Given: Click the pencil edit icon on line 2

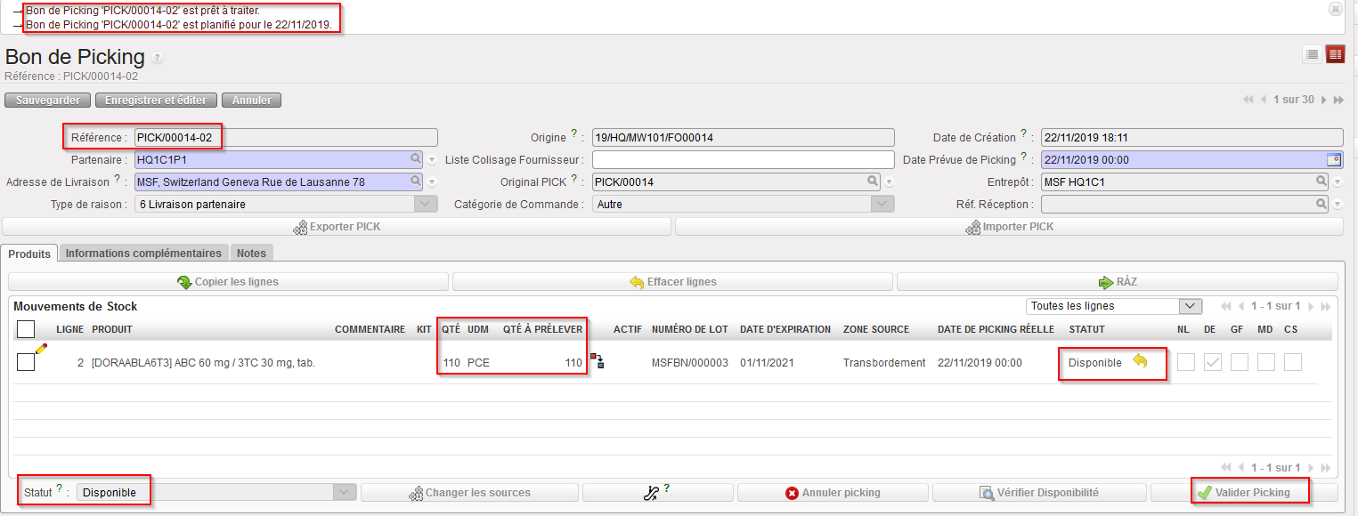Looking at the screenshot, I should click(41, 350).
